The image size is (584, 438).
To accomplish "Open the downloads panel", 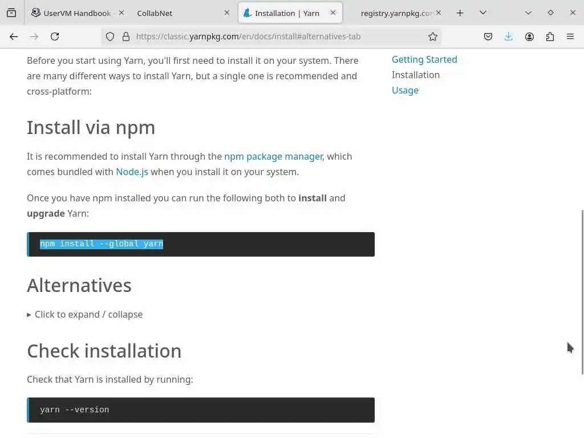I will point(508,36).
